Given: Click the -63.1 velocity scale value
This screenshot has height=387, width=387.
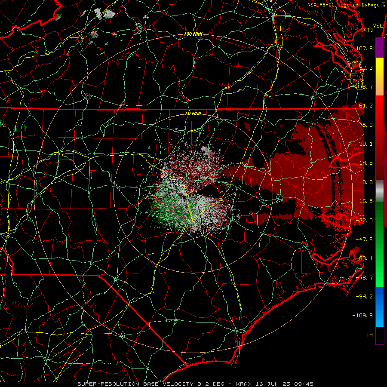Looking at the screenshot, I should click(364, 258).
